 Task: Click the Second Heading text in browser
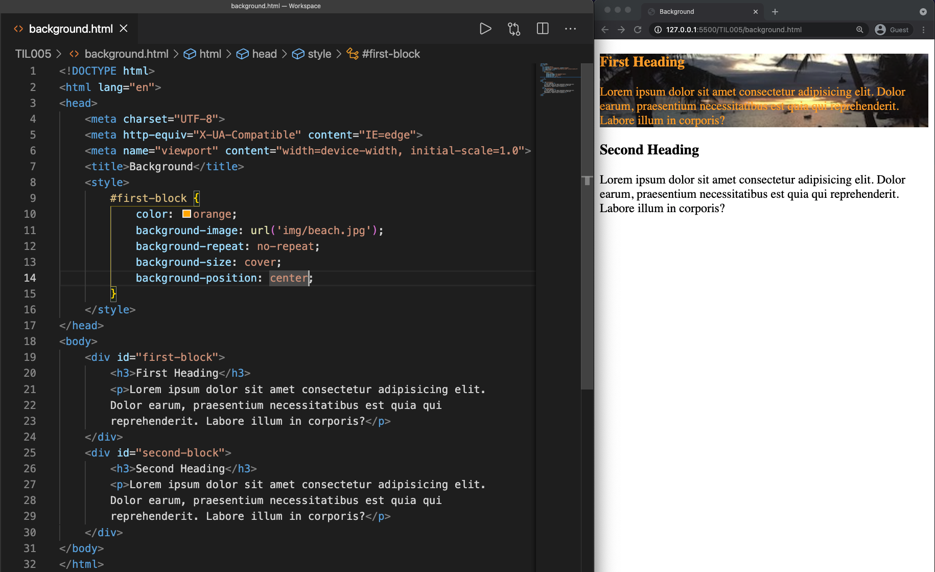649,150
